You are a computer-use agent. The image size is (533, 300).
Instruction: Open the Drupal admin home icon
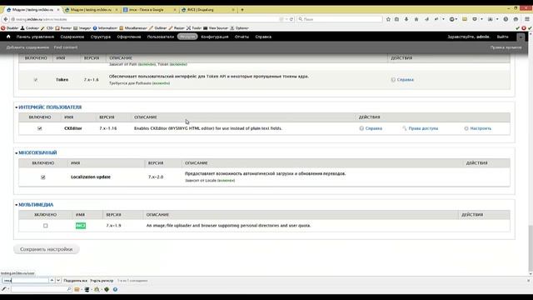(x=8, y=37)
